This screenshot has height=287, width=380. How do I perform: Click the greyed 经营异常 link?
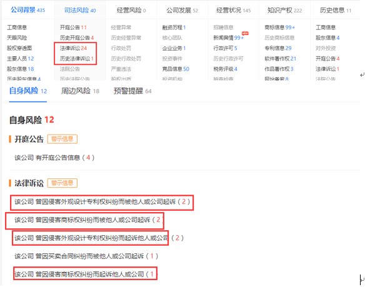coord(121,27)
